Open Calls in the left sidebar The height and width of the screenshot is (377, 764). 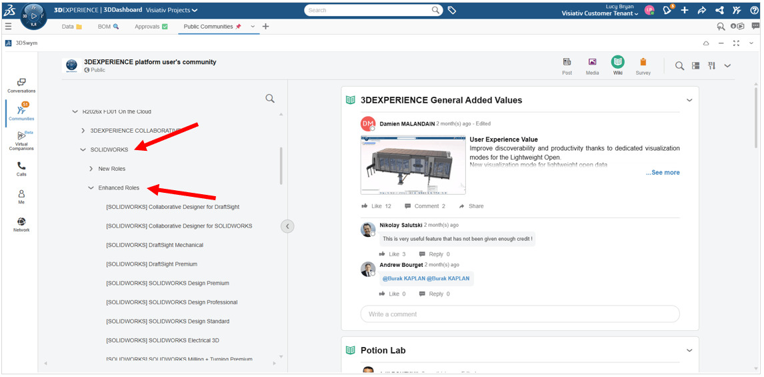click(21, 168)
